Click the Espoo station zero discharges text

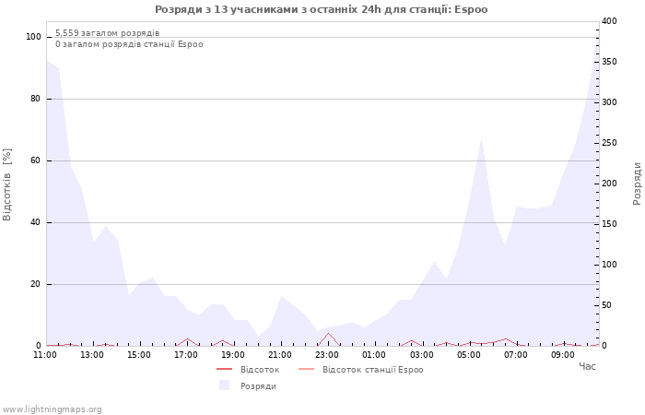[x=129, y=44]
